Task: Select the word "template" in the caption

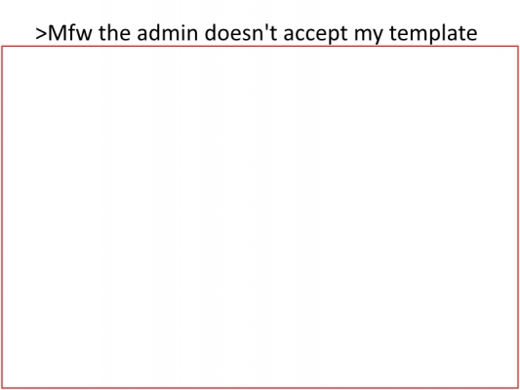Action: (x=433, y=34)
